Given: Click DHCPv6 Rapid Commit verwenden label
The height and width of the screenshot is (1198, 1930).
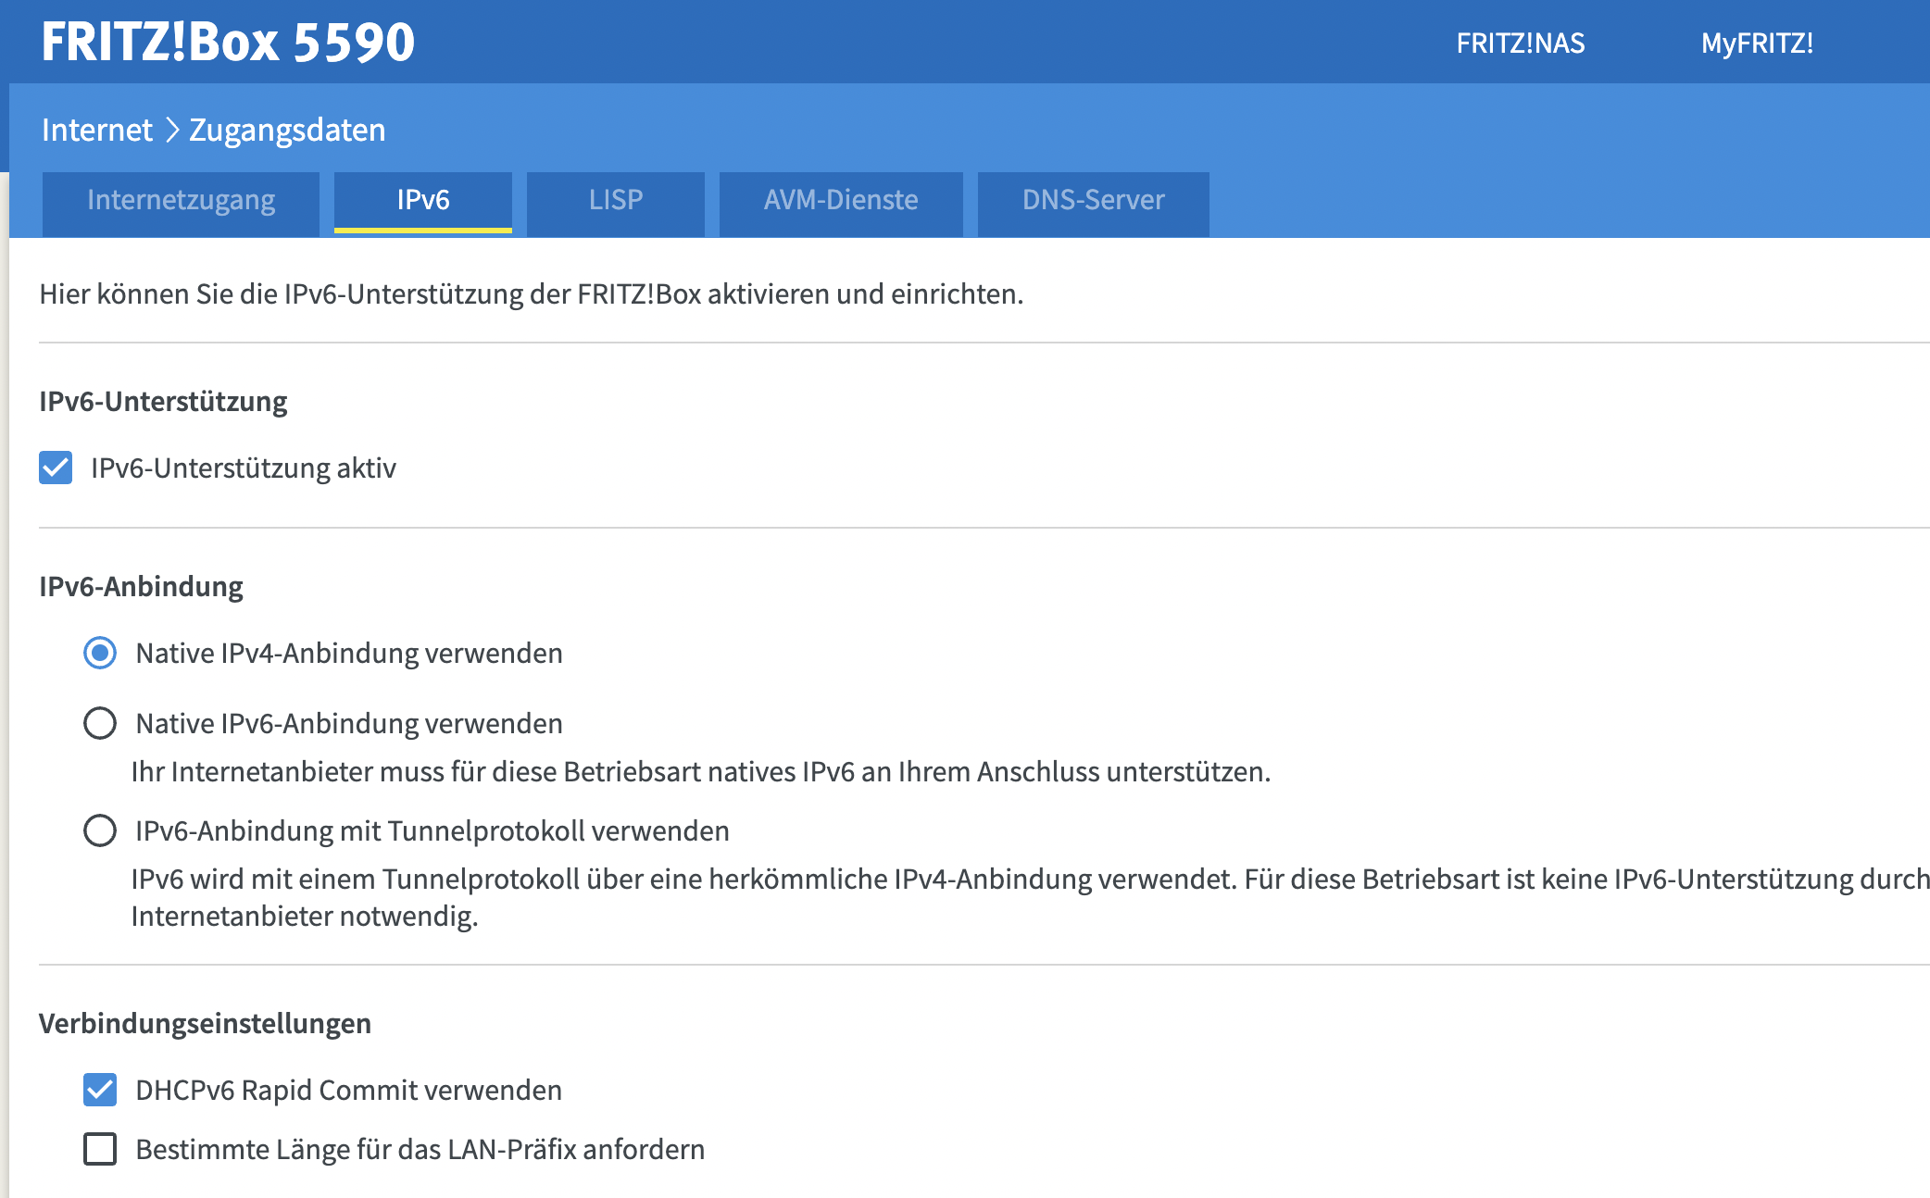Looking at the screenshot, I should pyautogui.click(x=349, y=1091).
